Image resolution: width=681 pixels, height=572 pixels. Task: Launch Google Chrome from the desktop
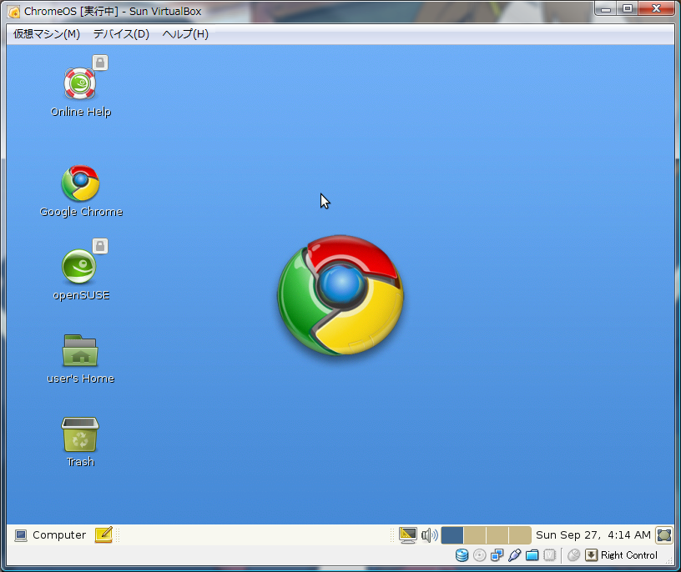pos(80,183)
